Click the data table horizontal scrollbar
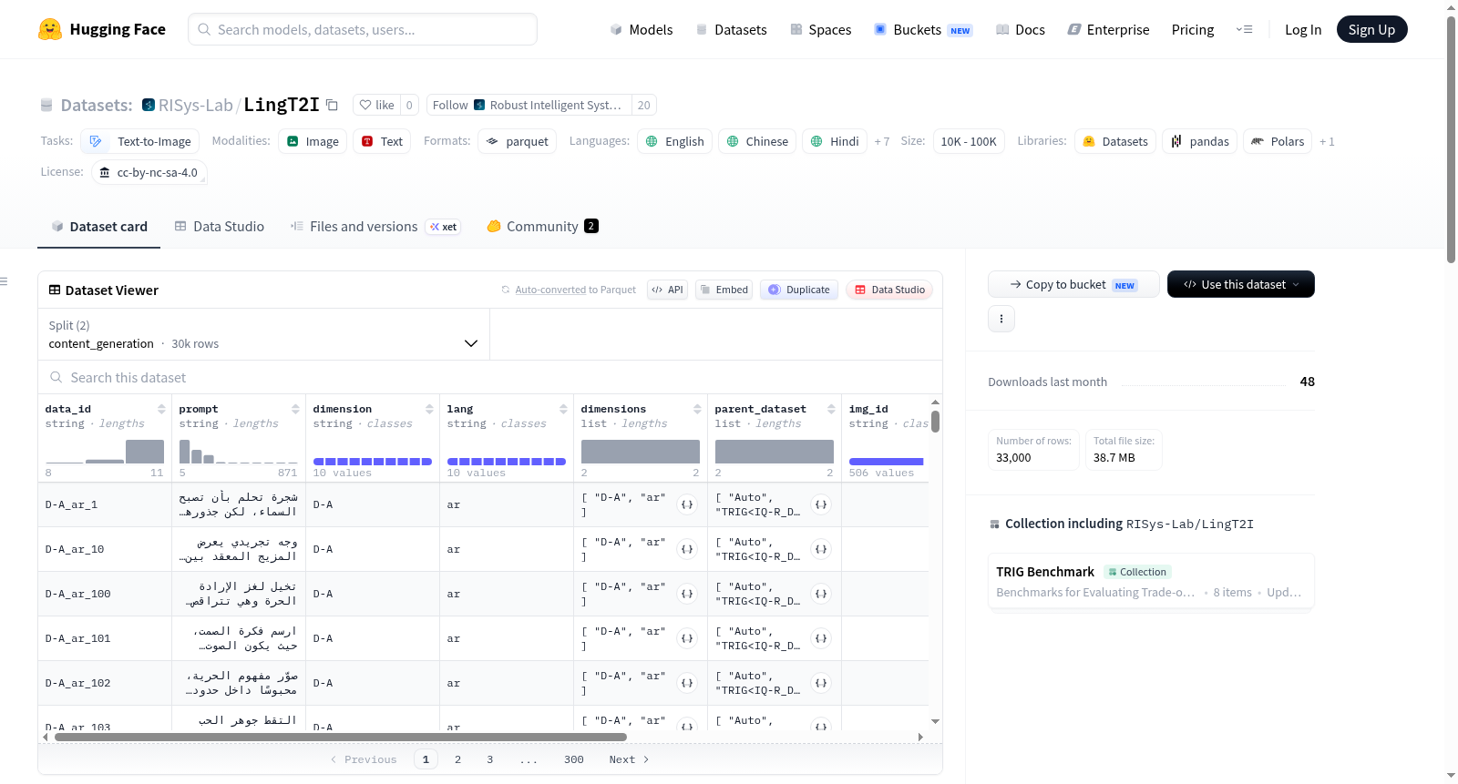This screenshot has height=784, width=1458. click(x=341, y=737)
